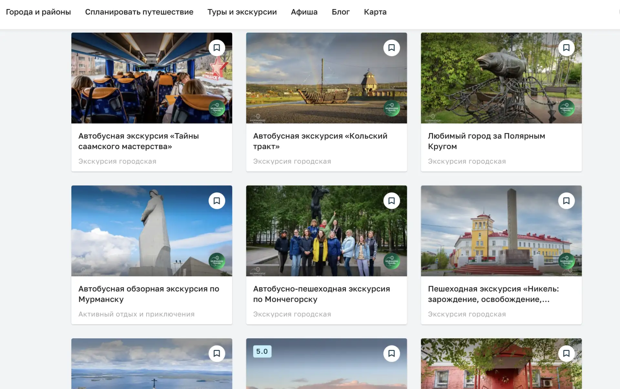620x389 pixels.
Task: Click «Активный отдых и приключения» category label
Action: point(137,314)
